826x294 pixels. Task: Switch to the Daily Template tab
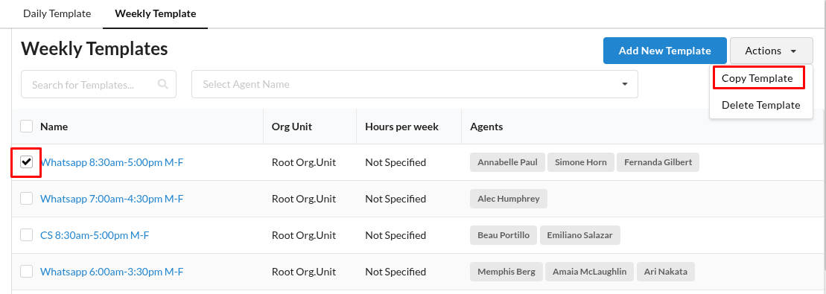click(x=57, y=13)
